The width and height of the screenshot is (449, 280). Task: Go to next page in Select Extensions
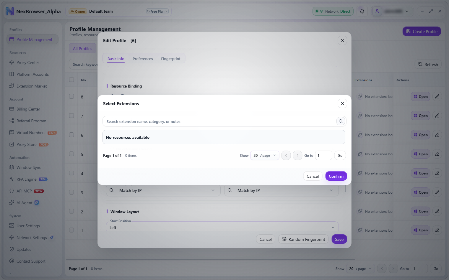[297, 155]
